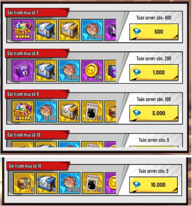Buy package 9 for 5.000 diamonds
192x206 pixels.
154,113
